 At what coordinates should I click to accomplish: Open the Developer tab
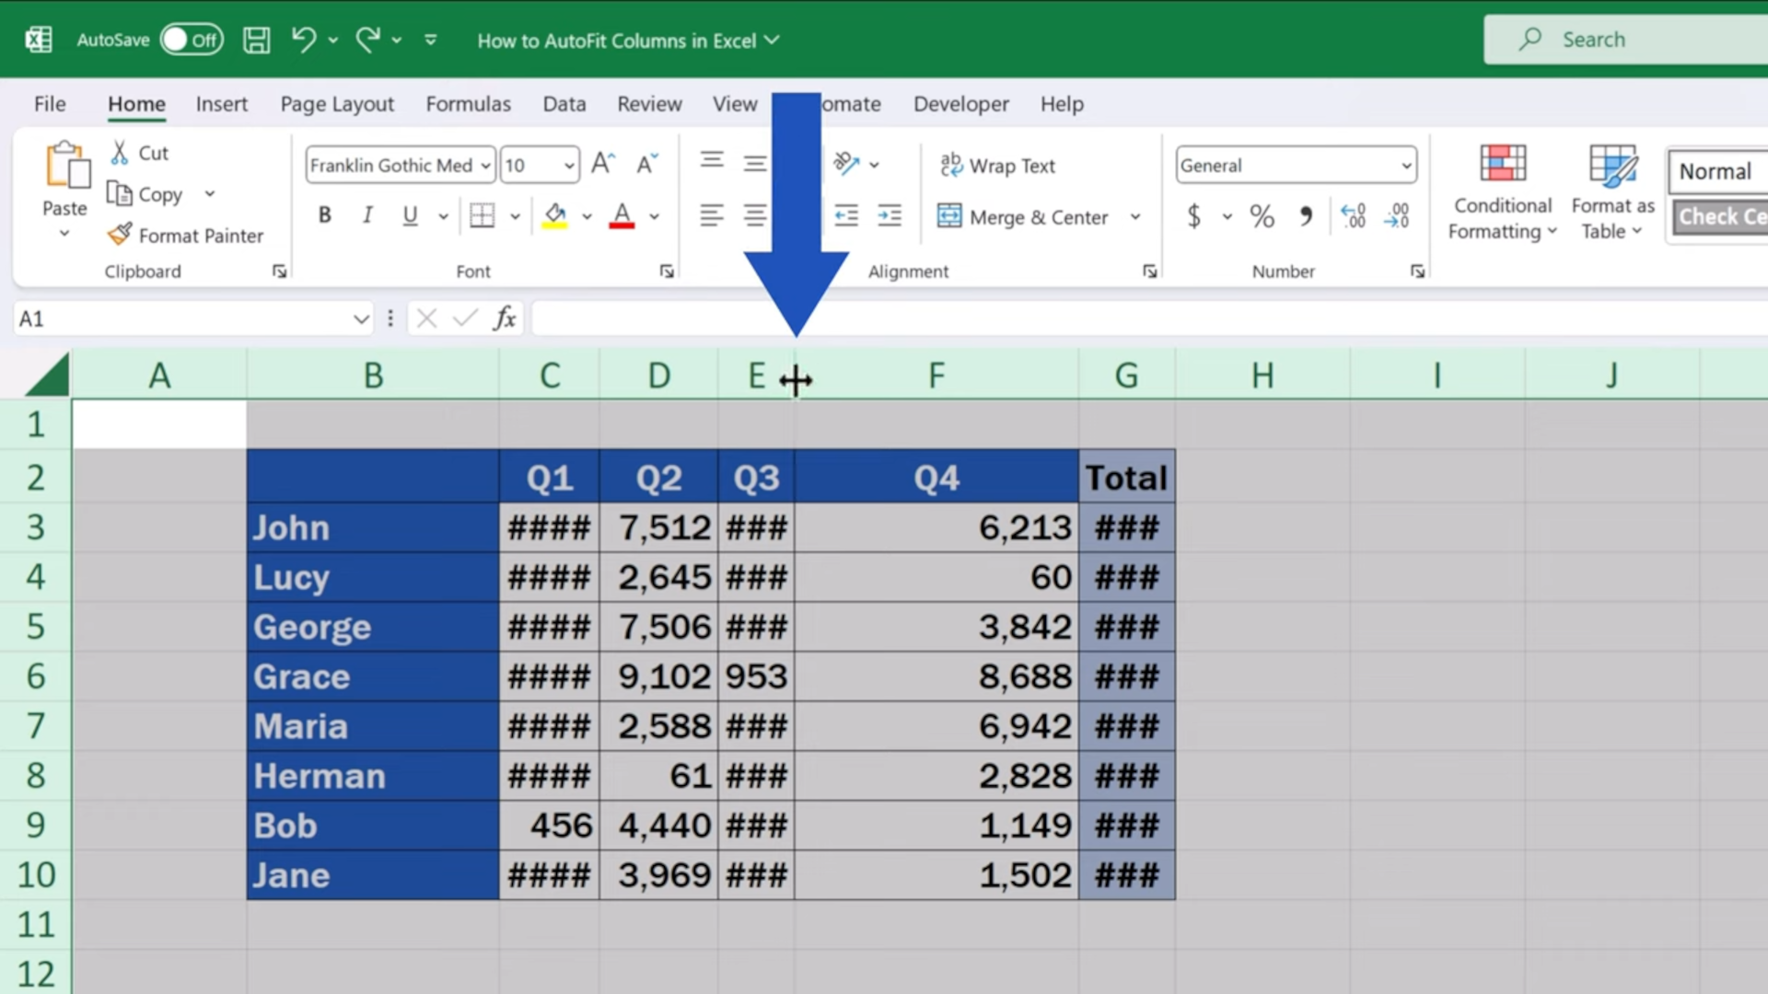click(960, 104)
